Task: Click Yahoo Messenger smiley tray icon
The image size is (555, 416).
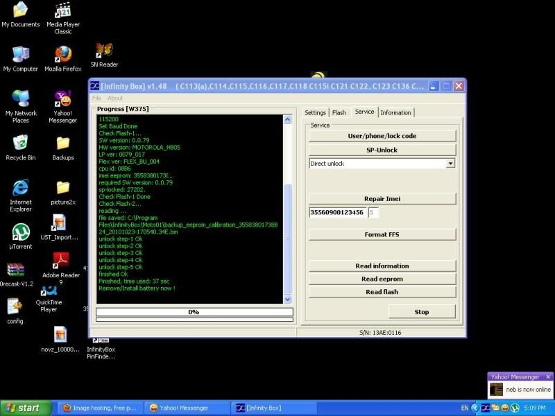Action: (x=505, y=408)
